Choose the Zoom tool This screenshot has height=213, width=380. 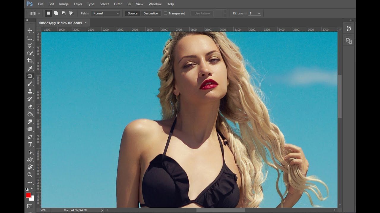pyautogui.click(x=30, y=175)
